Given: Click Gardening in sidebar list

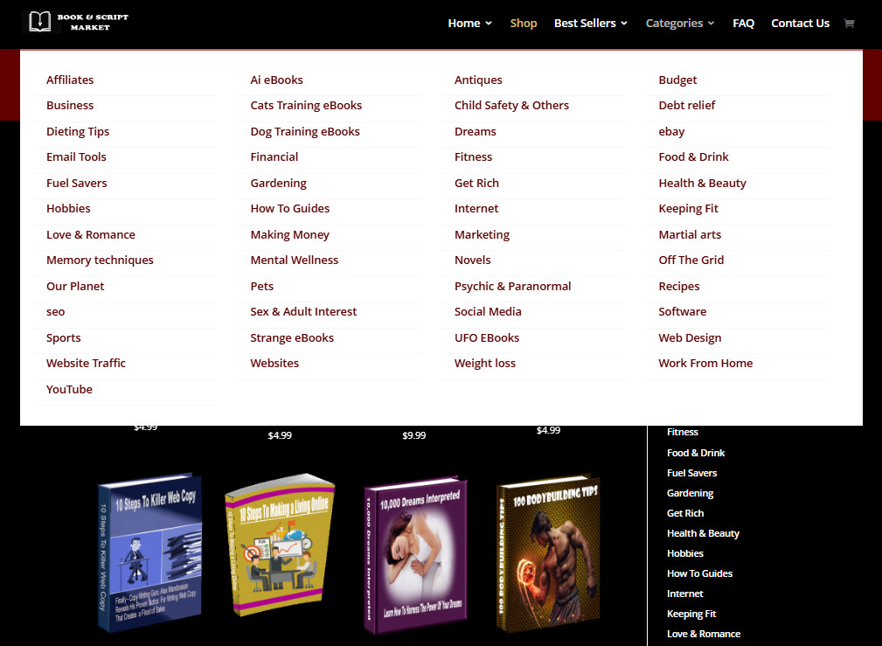Looking at the screenshot, I should [x=690, y=493].
